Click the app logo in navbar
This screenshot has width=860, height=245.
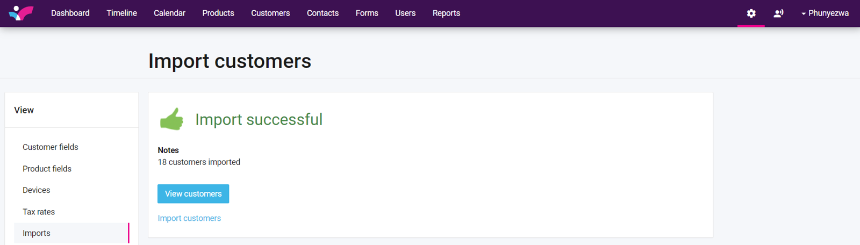pyautogui.click(x=21, y=13)
